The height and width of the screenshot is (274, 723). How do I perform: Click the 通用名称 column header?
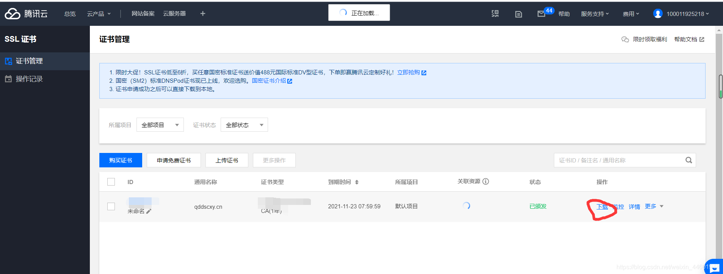click(x=205, y=182)
